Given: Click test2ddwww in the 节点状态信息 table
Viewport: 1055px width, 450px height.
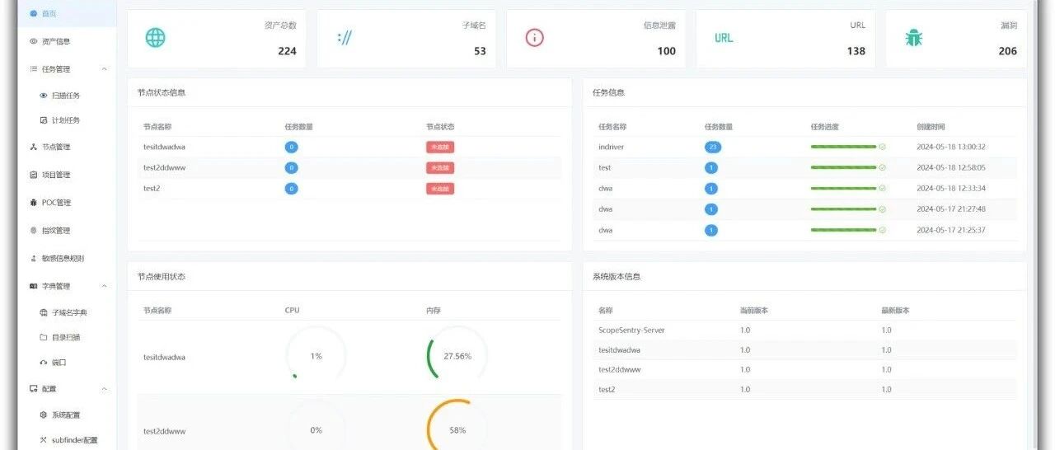Looking at the screenshot, I should [x=165, y=168].
